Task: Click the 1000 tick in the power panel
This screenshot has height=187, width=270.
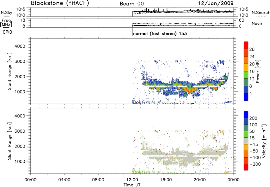Action: tap(20, 91)
